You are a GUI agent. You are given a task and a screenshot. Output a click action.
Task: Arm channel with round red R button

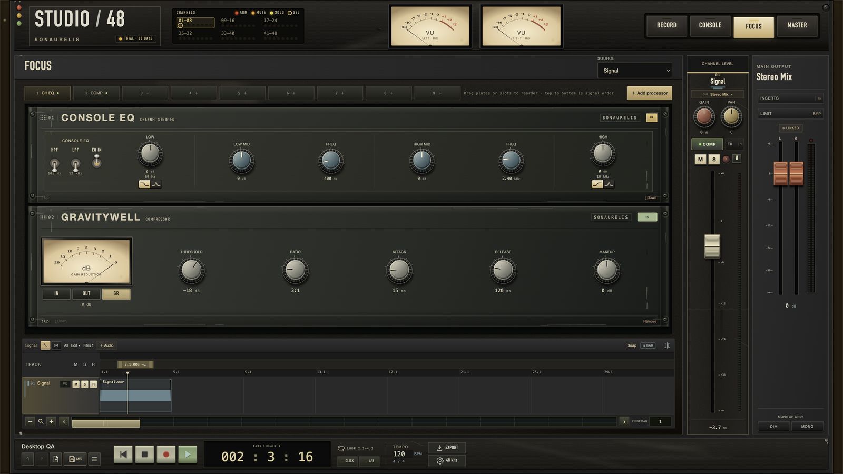[726, 159]
